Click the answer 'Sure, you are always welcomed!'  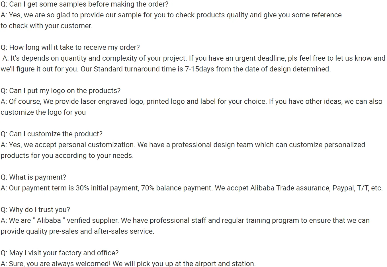pyautogui.click(x=60, y=264)
